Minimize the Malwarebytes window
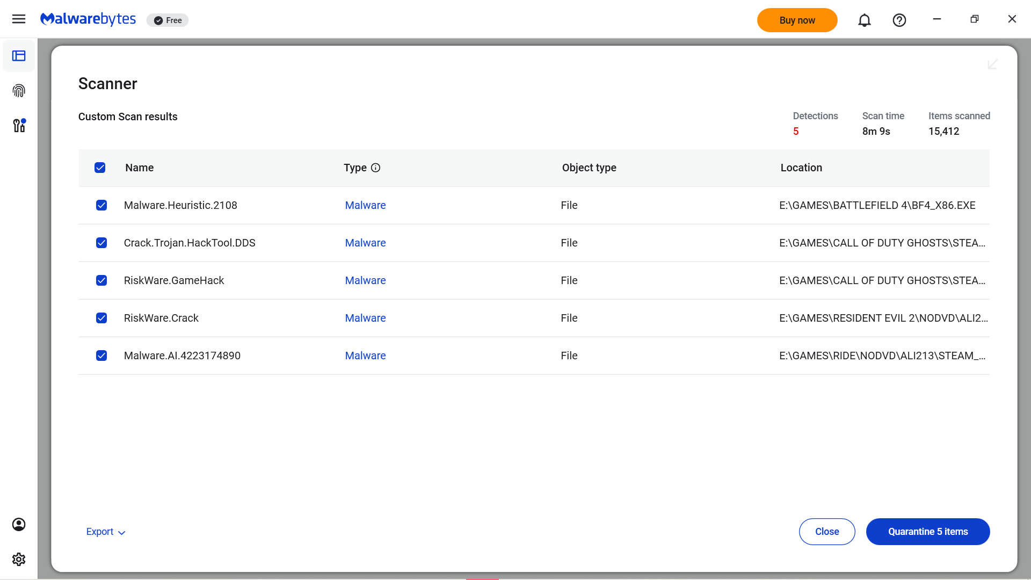The height and width of the screenshot is (580, 1031). click(x=937, y=19)
